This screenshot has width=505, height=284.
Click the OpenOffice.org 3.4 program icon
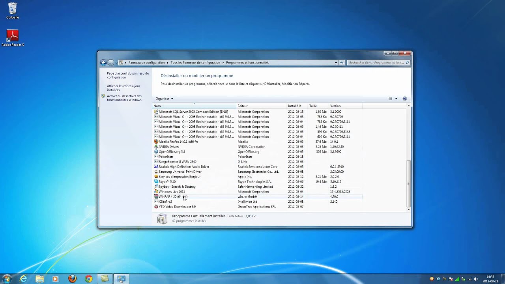pos(156,151)
